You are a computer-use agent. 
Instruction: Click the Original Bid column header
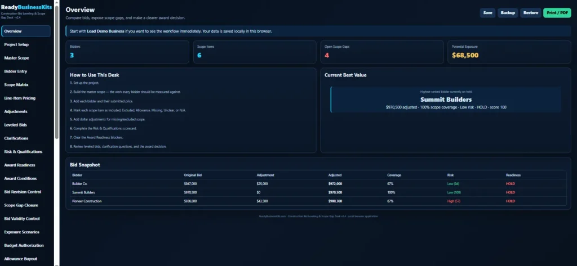coord(193,175)
